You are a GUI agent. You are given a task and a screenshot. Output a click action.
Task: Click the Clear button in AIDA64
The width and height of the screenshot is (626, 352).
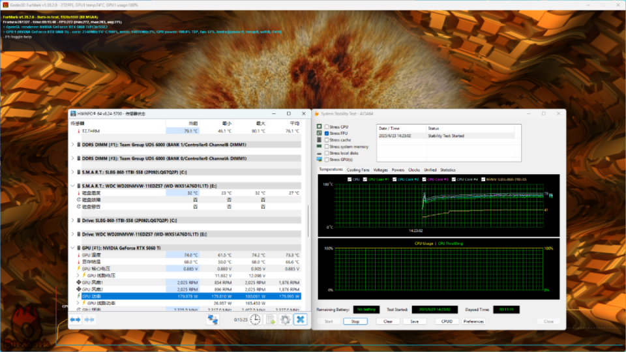(387, 321)
